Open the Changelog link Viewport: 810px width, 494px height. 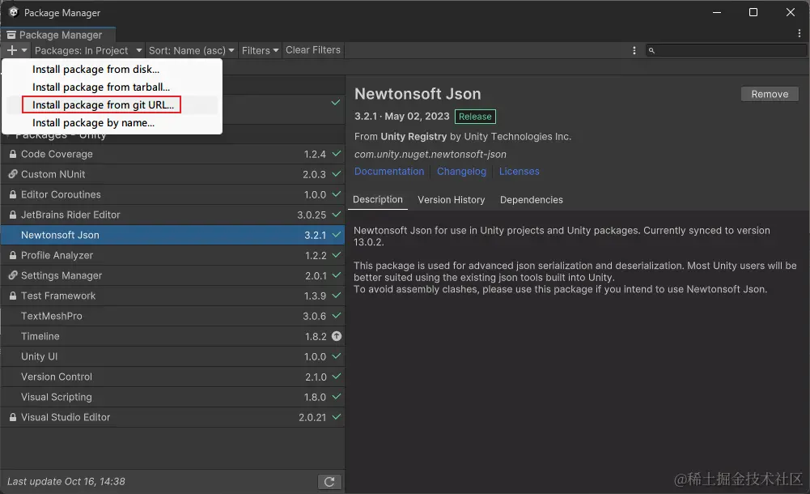461,171
